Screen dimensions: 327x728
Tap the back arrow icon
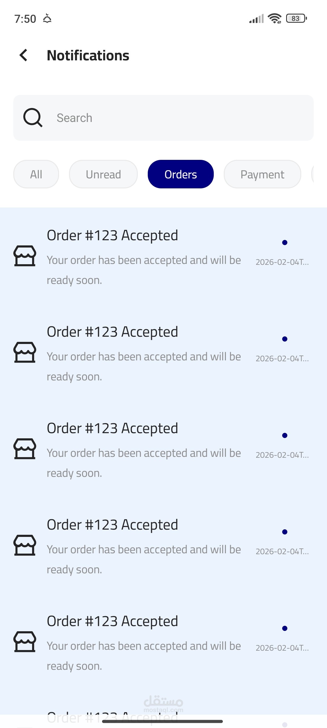tap(24, 55)
